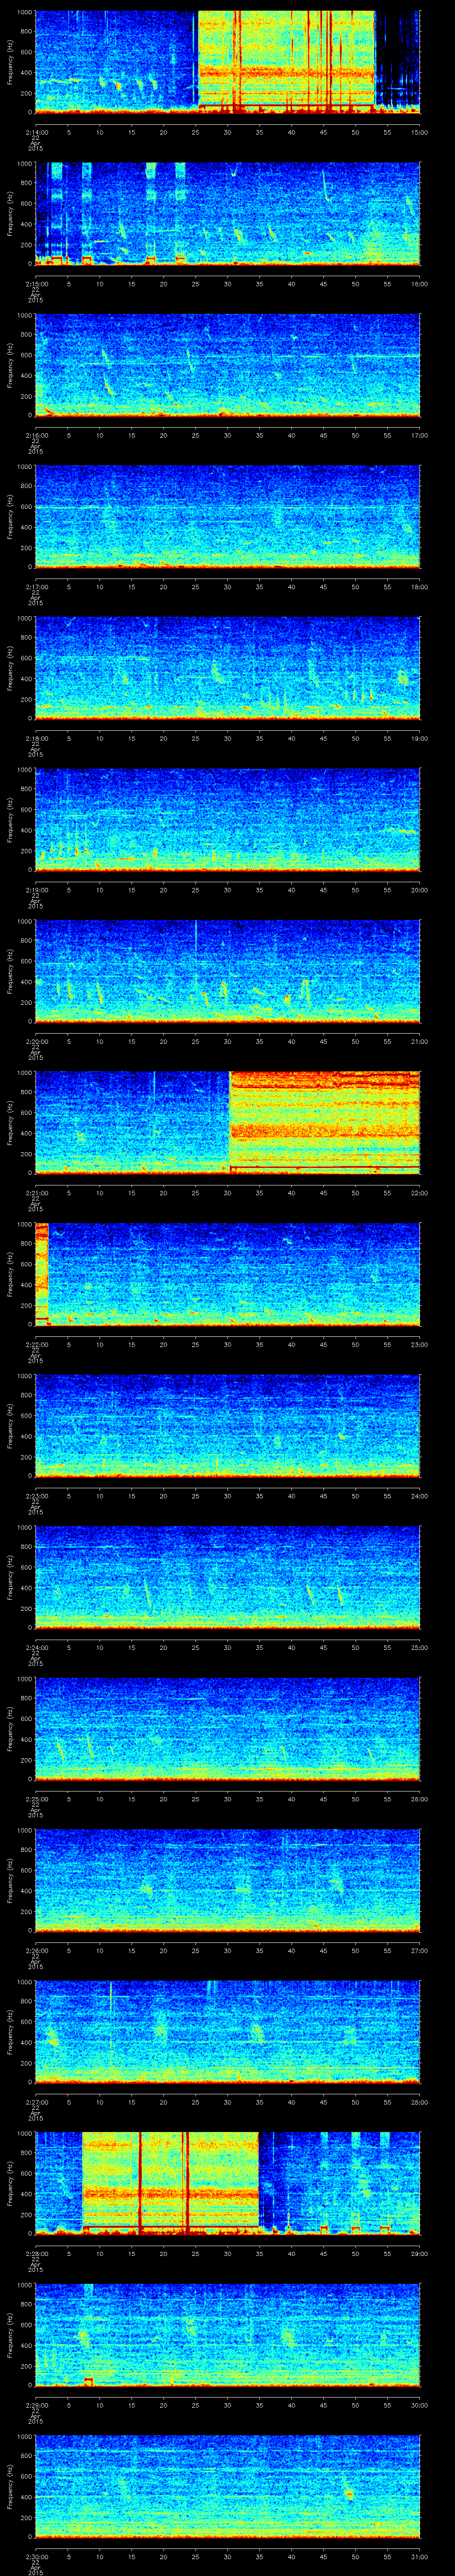Click Frequency (Hz) axis label of the 2:28:00 panel
Image resolution: width=455 pixels, height=2576 pixels.
tap(10, 2183)
